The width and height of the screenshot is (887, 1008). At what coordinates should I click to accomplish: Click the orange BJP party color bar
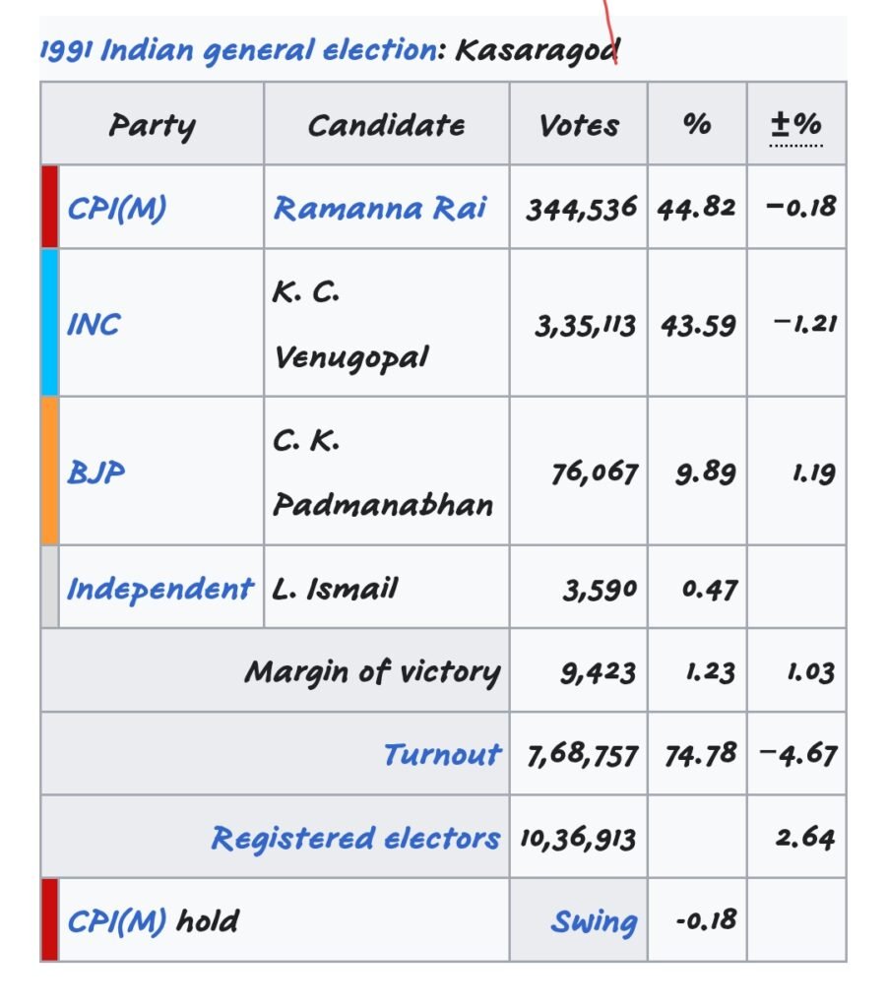tap(49, 471)
